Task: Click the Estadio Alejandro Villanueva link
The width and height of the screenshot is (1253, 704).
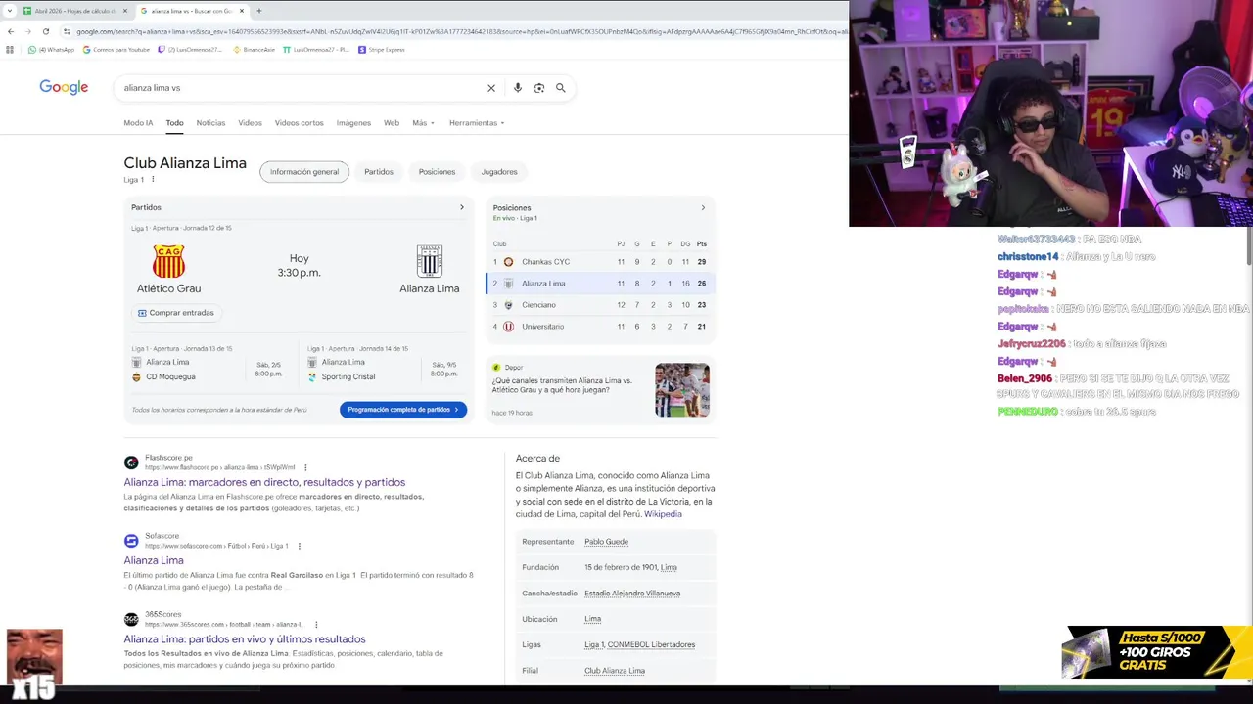Action: click(632, 594)
